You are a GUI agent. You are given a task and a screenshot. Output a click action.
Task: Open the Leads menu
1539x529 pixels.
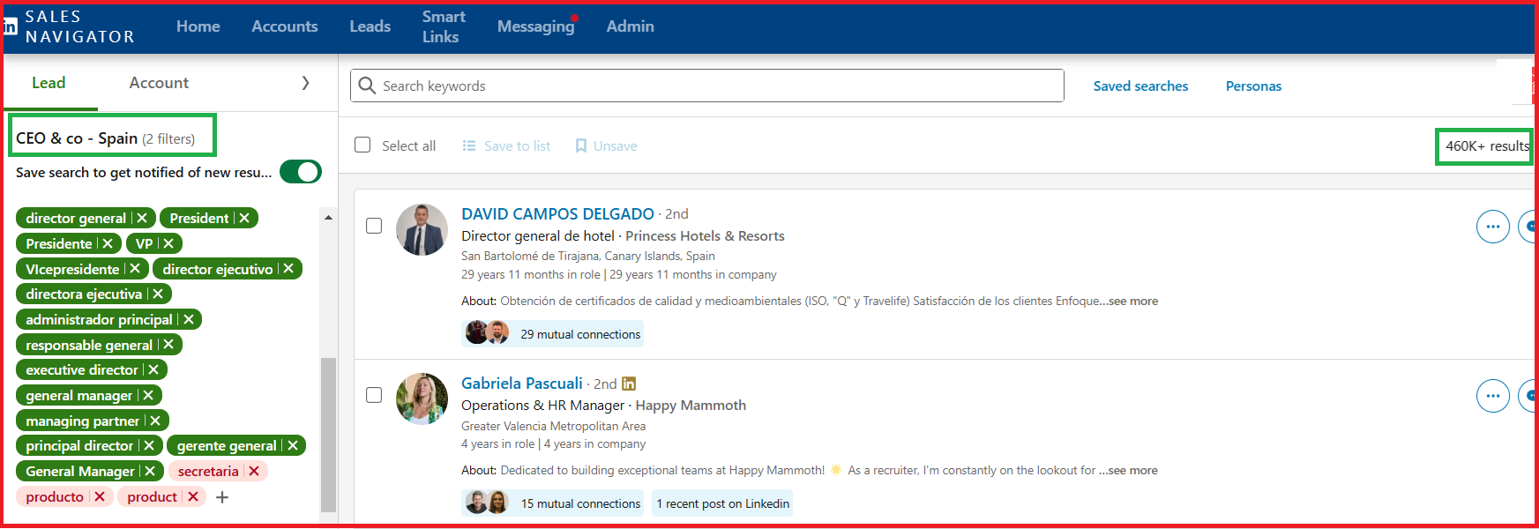click(x=370, y=26)
